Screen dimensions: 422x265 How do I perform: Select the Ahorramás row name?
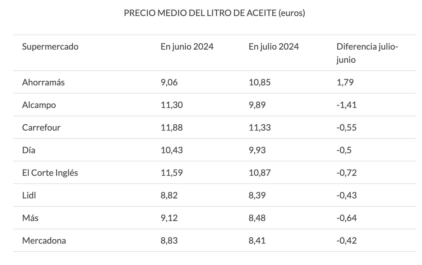43,82
